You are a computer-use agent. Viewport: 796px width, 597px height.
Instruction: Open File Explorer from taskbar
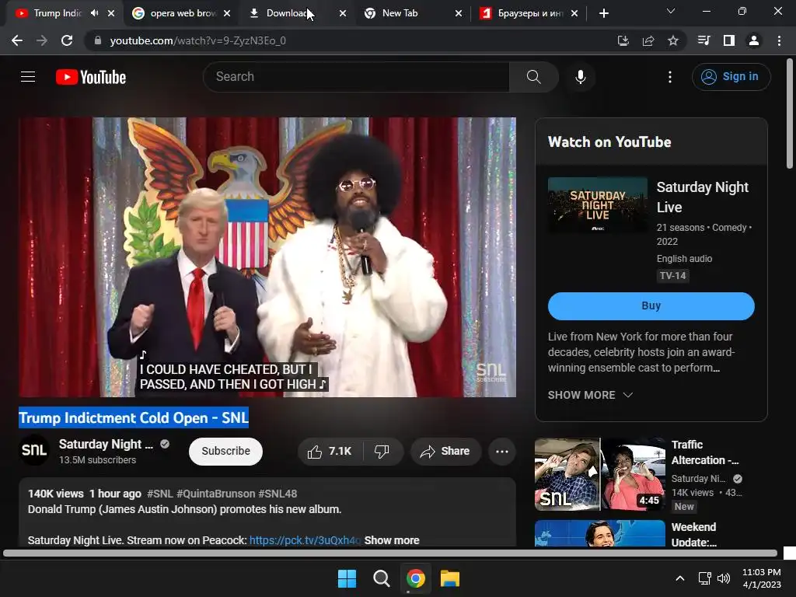(450, 578)
